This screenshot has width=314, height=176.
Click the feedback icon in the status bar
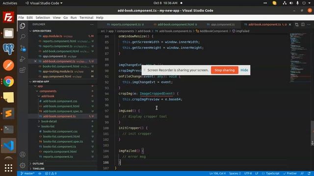[302, 174]
